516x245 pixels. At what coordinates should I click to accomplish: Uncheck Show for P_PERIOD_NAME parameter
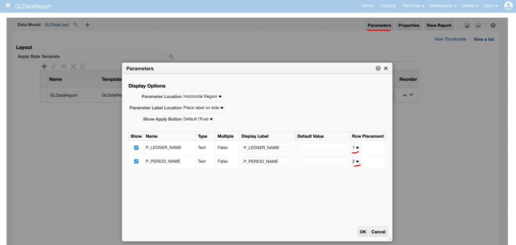tap(136, 161)
